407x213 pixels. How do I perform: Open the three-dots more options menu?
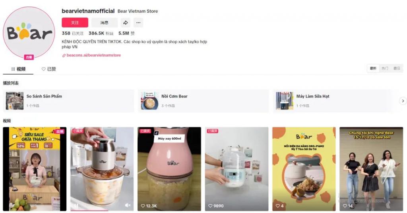coord(138,23)
